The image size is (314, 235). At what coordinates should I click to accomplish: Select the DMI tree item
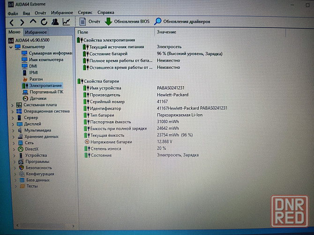tap(30, 66)
